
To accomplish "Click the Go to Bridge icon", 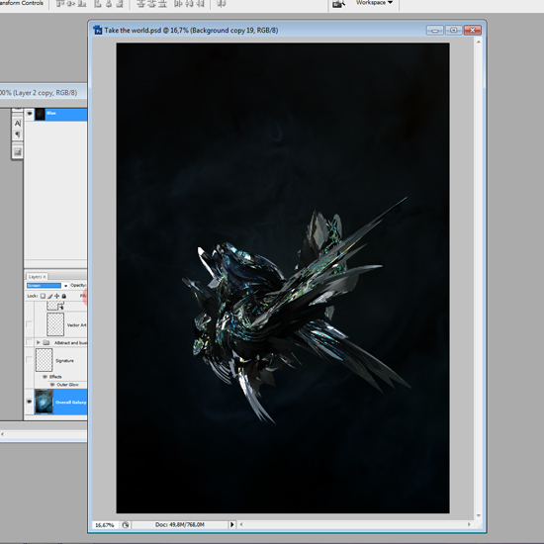I will (338, 4).
